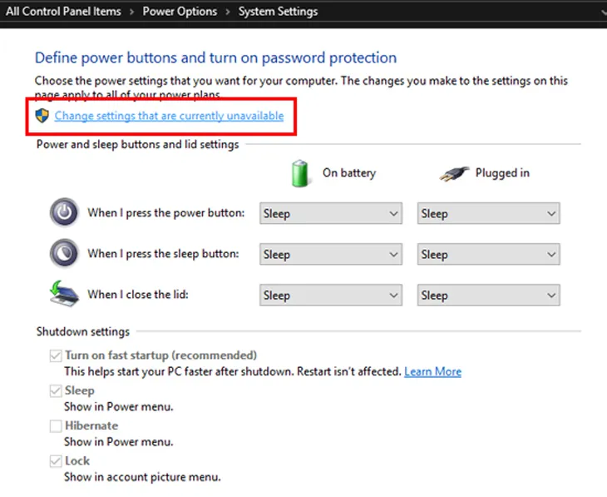The image size is (607, 497).
Task: Toggle Turn on fast startup checkbox
Action: pyautogui.click(x=56, y=355)
